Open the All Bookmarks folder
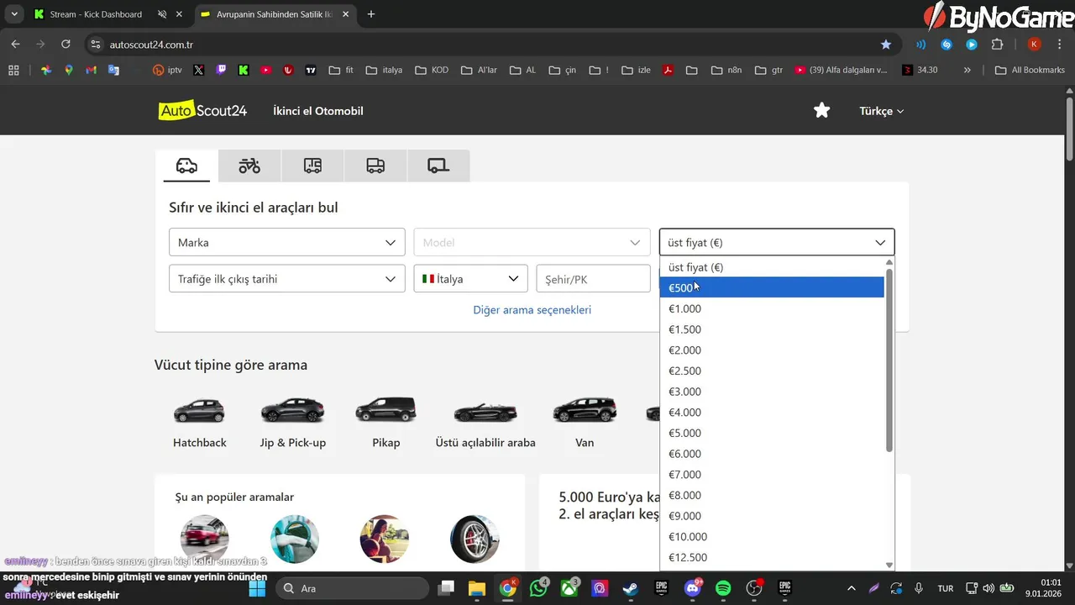The width and height of the screenshot is (1075, 605). [x=1030, y=70]
